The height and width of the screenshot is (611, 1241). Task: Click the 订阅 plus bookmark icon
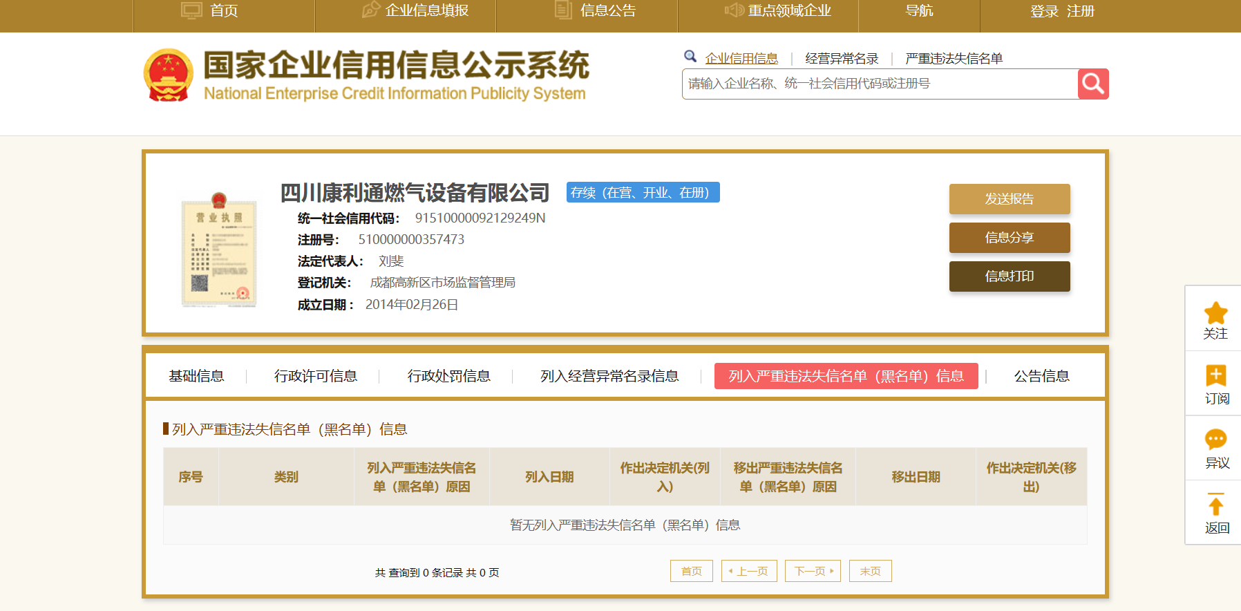pyautogui.click(x=1215, y=375)
